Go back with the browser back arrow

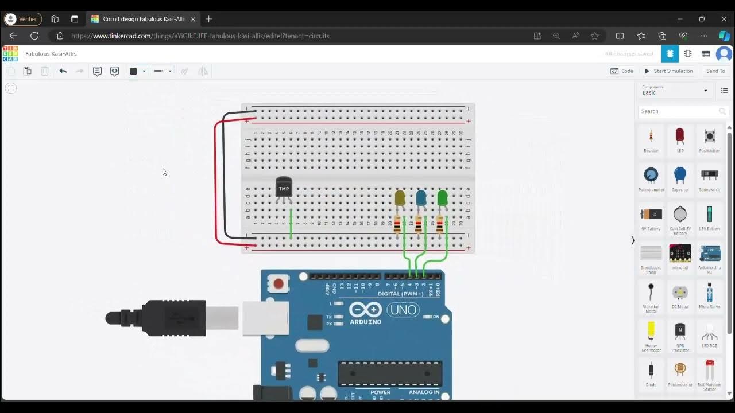(14, 36)
